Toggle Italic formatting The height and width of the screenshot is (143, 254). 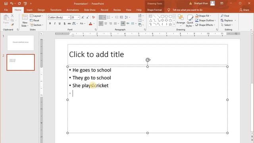(x=55, y=23)
